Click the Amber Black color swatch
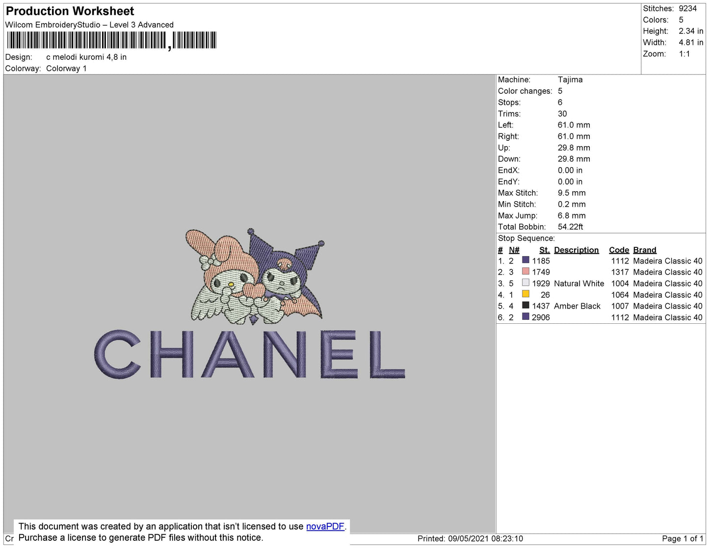The width and height of the screenshot is (709, 548). coord(525,305)
